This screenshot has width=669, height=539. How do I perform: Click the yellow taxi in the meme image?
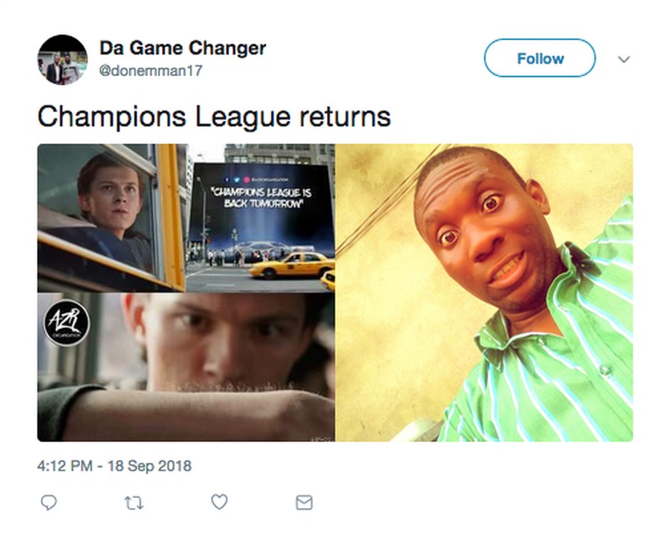tap(292, 264)
